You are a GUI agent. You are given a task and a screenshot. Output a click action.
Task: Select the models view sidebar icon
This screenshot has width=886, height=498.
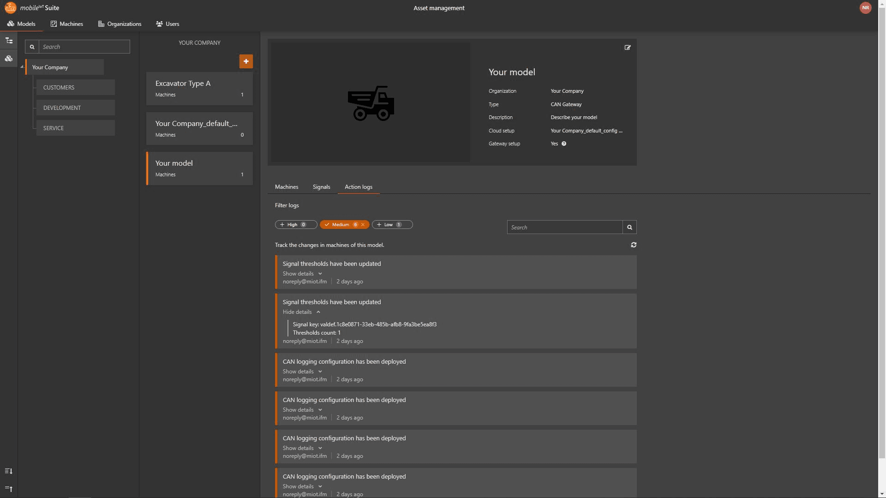click(9, 59)
